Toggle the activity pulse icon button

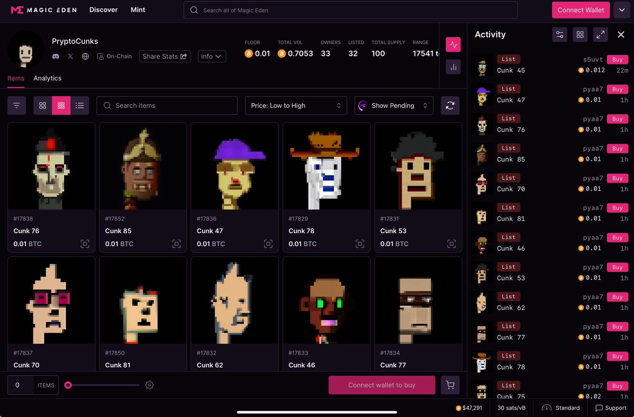point(453,45)
